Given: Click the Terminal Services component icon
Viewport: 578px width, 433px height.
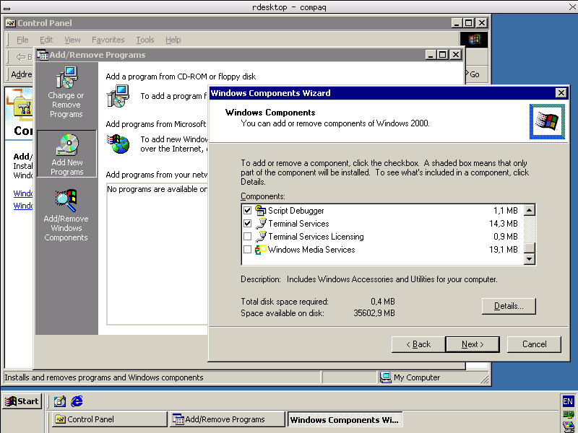Looking at the screenshot, I should point(261,224).
